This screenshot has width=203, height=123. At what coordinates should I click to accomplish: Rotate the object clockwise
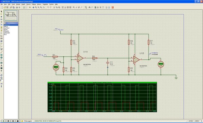[1, 75]
